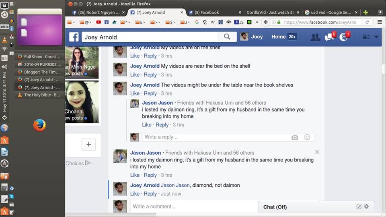
Task: Open Facebook Messages icon with 6 badge
Action: coord(330,37)
